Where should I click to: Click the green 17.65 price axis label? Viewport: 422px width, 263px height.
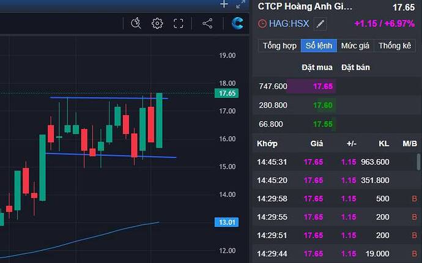[x=227, y=94]
